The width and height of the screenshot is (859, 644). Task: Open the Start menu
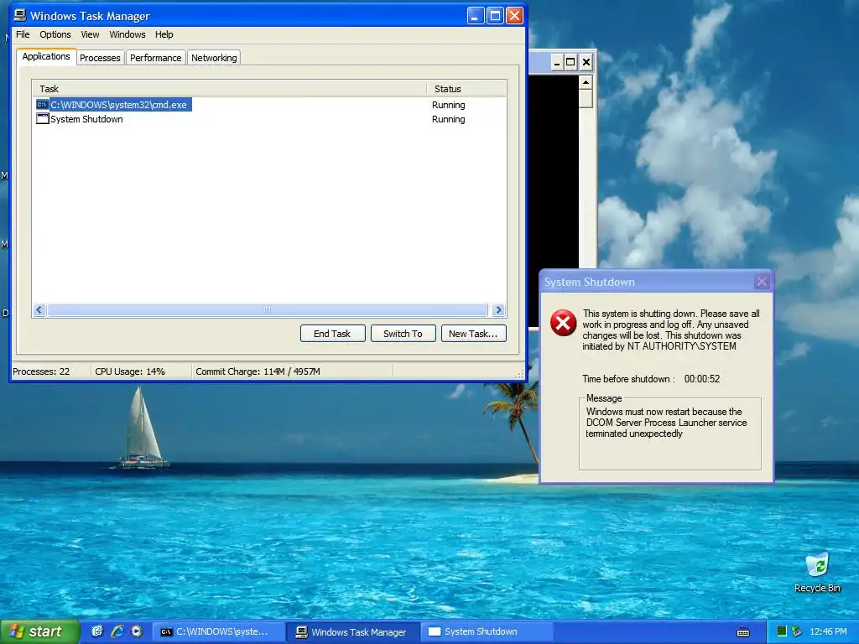[40, 631]
